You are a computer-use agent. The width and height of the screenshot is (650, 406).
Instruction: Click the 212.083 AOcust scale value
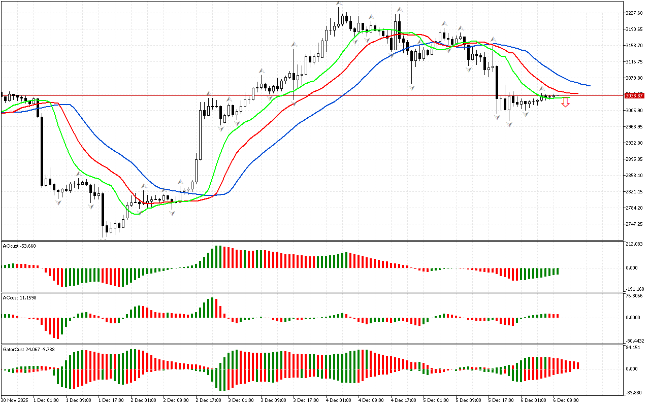tap(635, 244)
